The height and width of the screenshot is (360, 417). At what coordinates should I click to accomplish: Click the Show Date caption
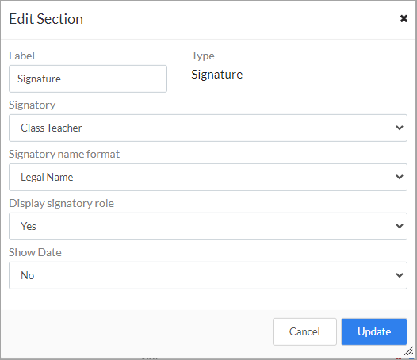[35, 252]
